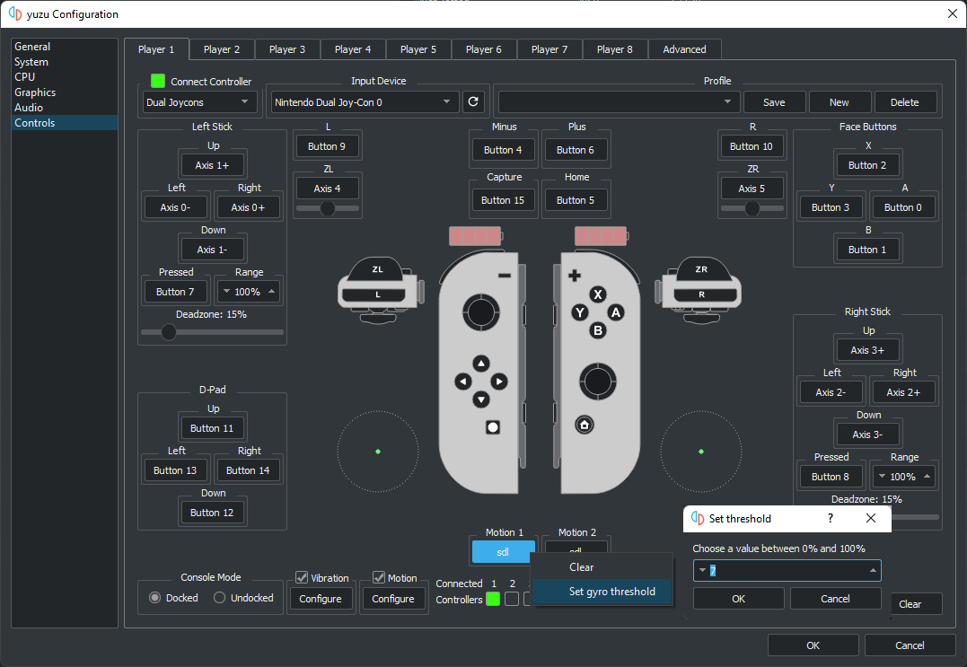Switch to the Player 8 tab
The height and width of the screenshot is (667, 967).
click(x=615, y=49)
